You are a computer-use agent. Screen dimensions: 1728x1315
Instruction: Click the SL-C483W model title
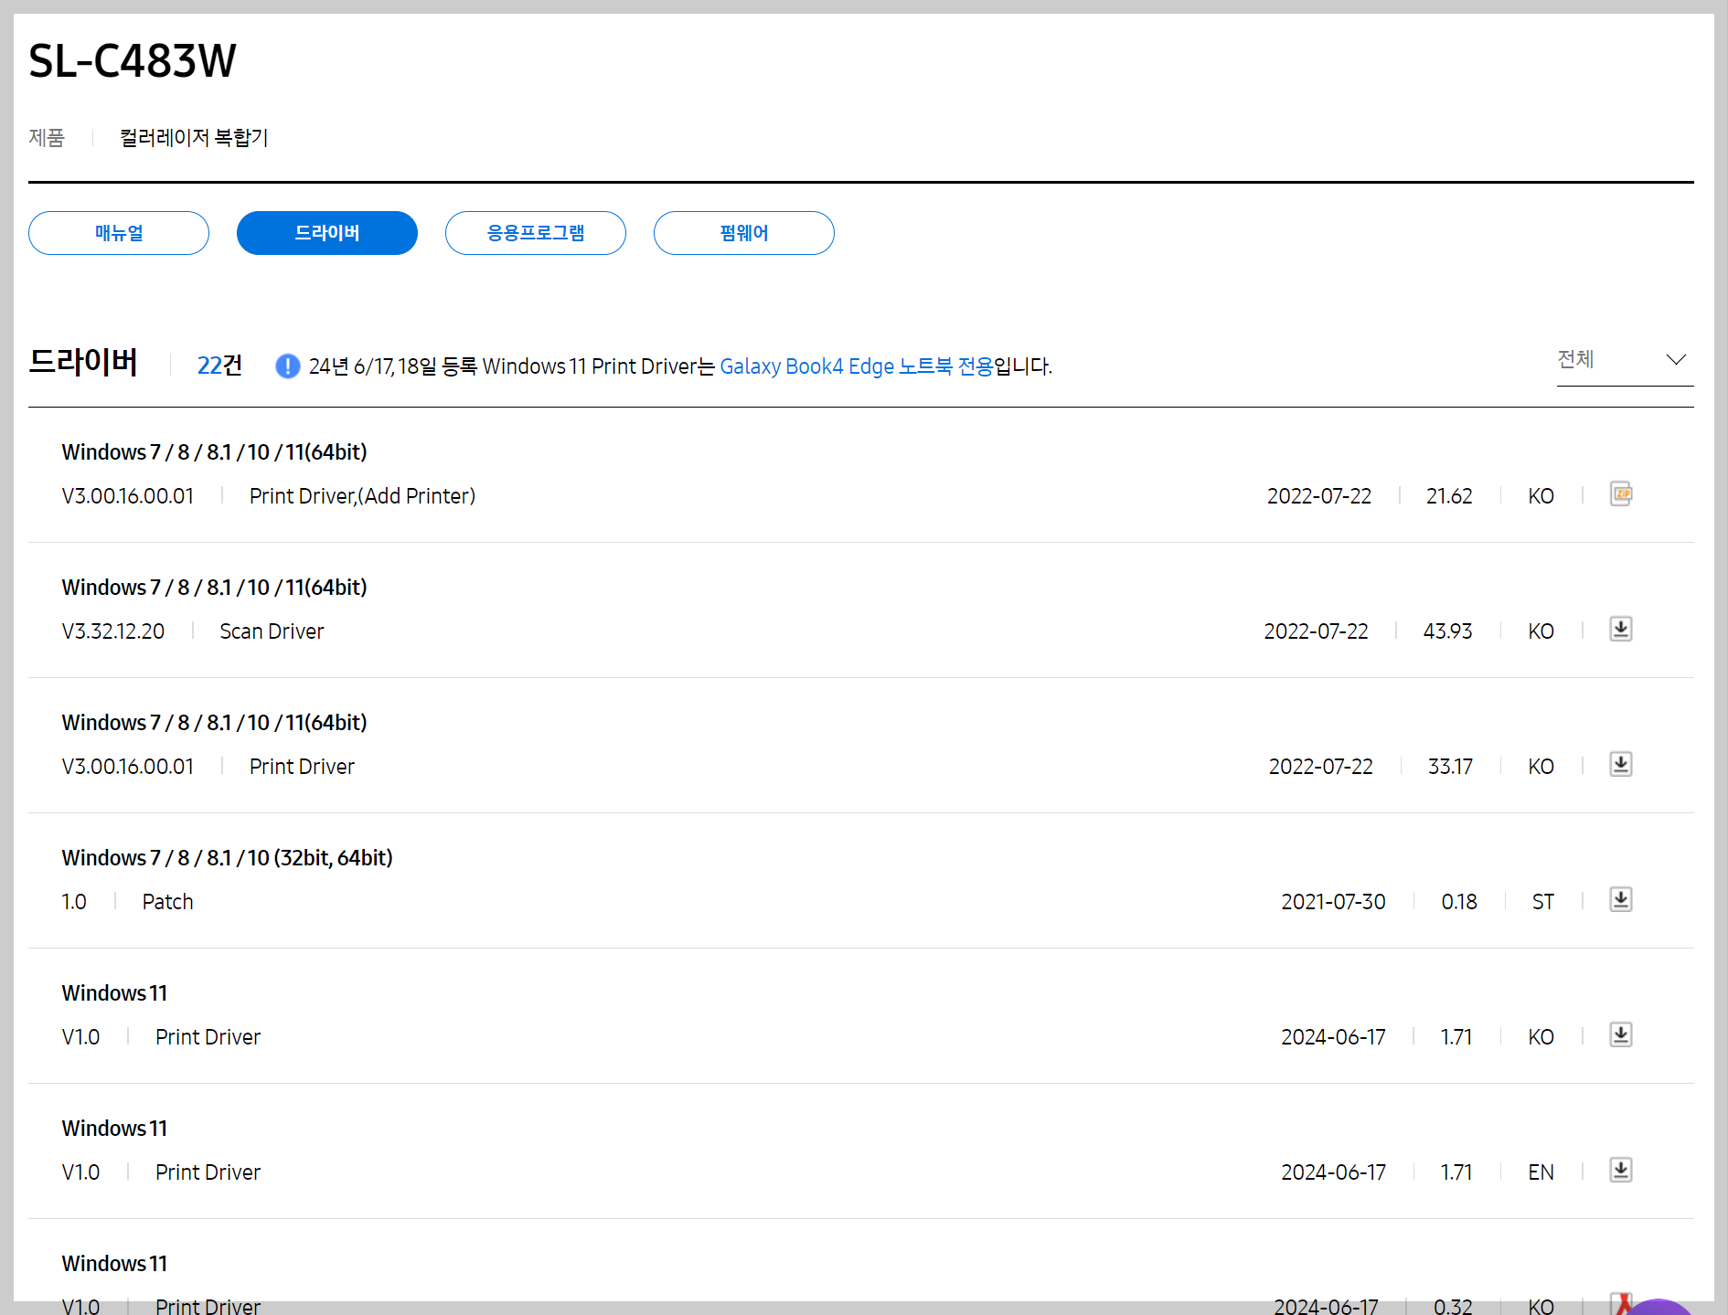coord(133,61)
